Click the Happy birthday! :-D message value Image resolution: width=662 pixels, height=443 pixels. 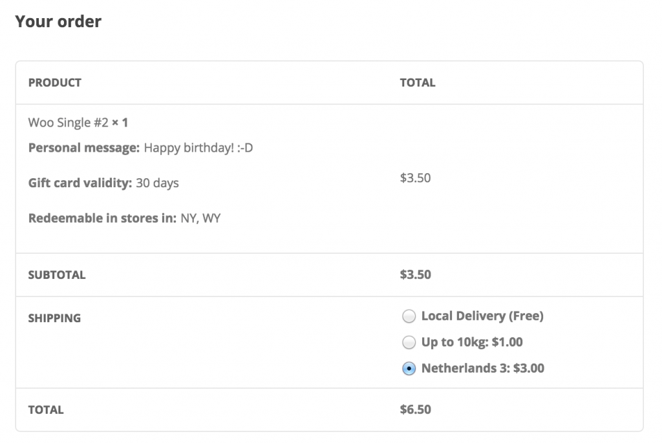[x=198, y=147]
